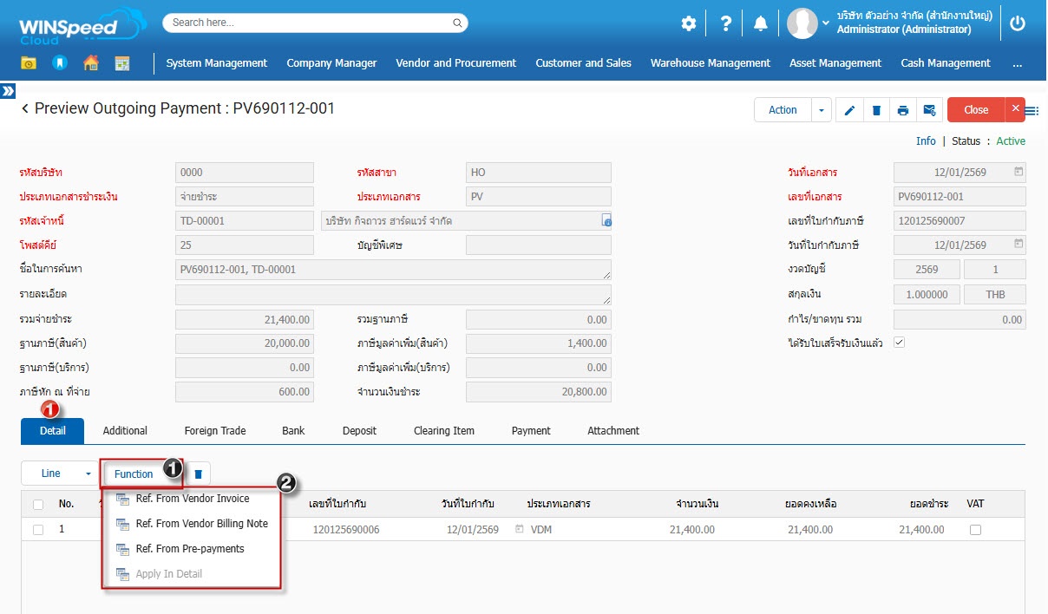Switch to the Payment tab
This screenshot has width=1048, height=614.
click(531, 431)
